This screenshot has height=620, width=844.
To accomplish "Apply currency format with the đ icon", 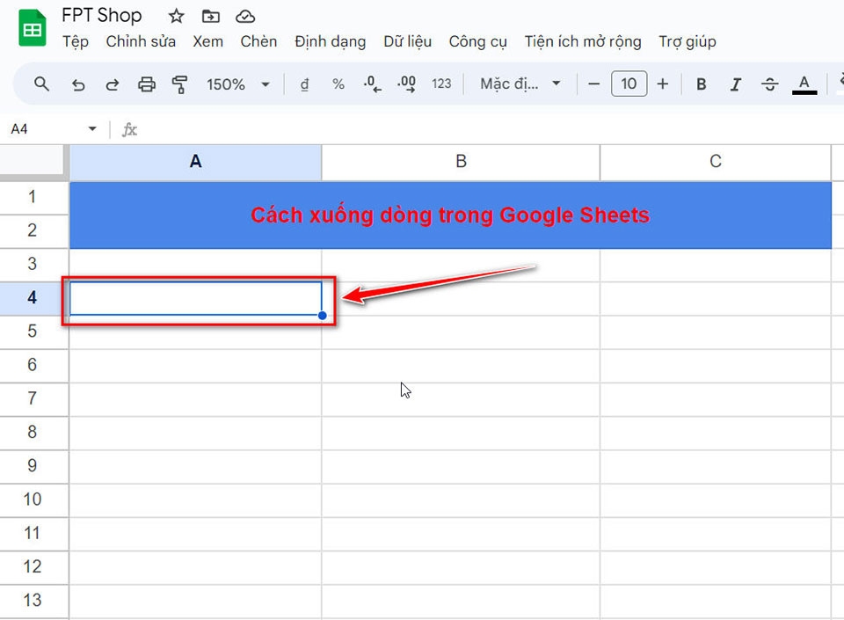I will coord(303,84).
